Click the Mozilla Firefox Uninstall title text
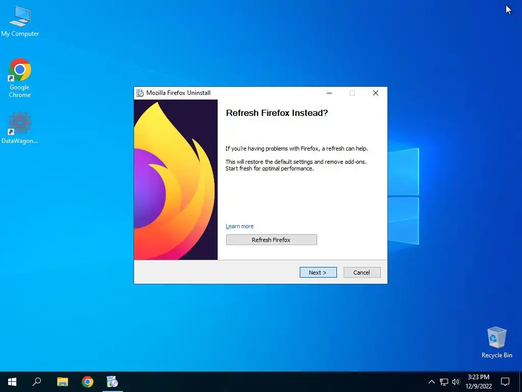 178,93
